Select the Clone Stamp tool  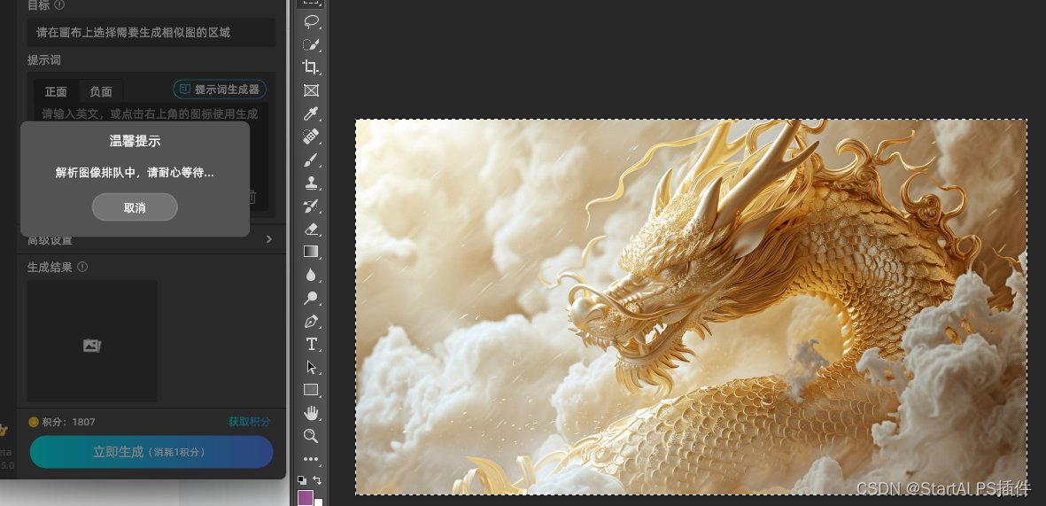coord(311,183)
